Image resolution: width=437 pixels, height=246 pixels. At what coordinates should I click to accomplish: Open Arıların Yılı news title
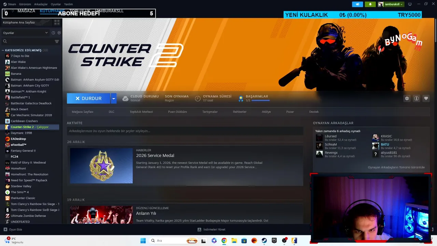tap(146, 214)
